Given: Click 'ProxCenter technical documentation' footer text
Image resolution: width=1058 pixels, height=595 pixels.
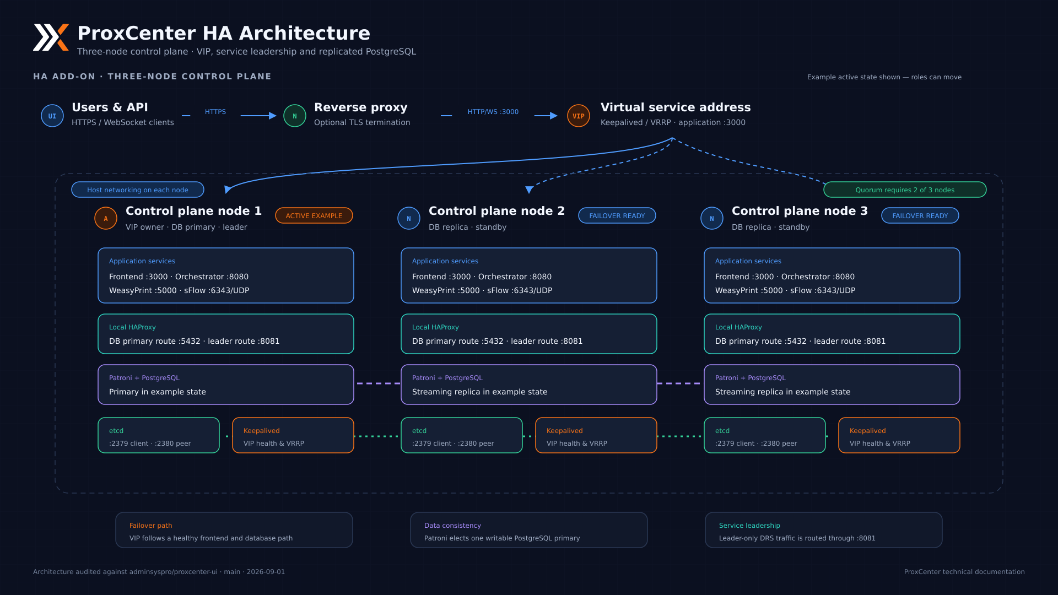Looking at the screenshot, I should (964, 572).
